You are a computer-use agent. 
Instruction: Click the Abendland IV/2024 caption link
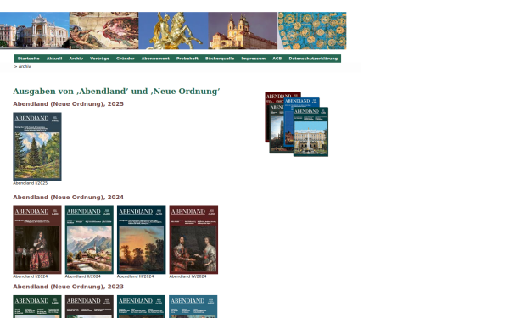point(187,276)
